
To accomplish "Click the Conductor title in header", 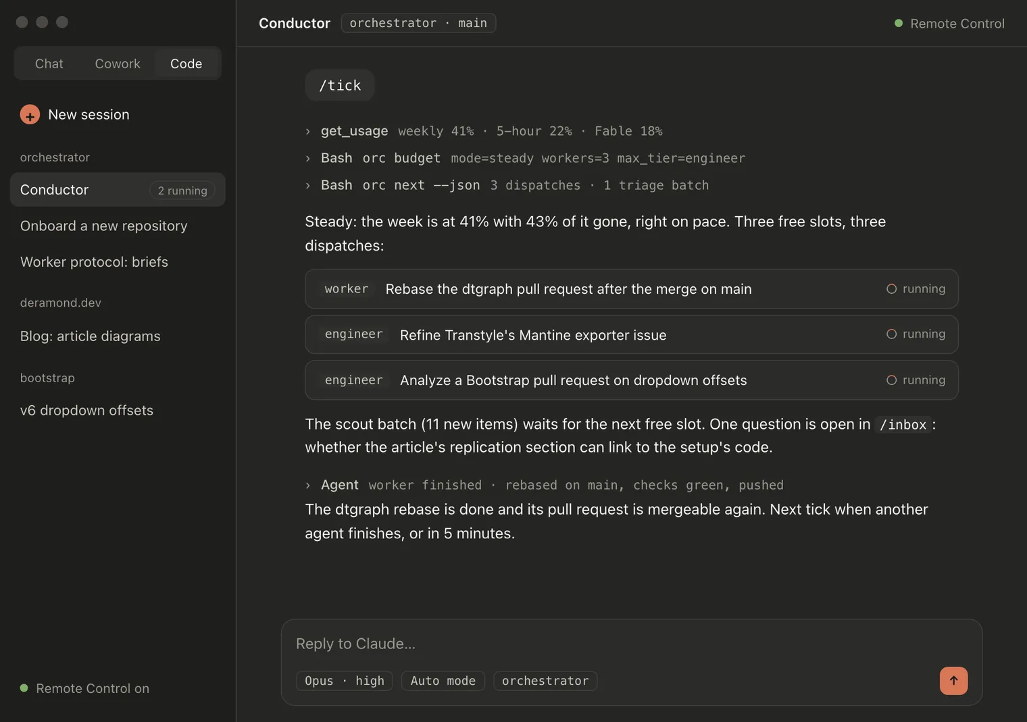I will point(295,23).
